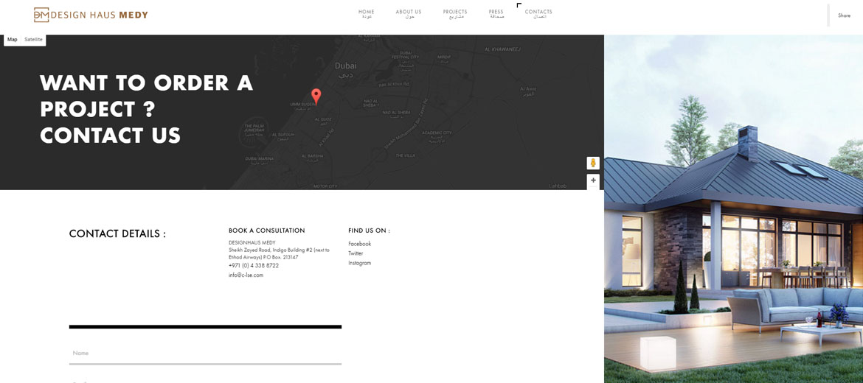Click the red location pin on map
863x383 pixels.
(x=316, y=96)
